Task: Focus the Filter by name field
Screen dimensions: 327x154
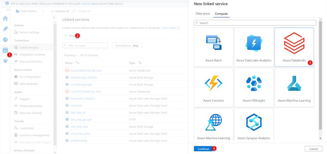Action: (85, 46)
